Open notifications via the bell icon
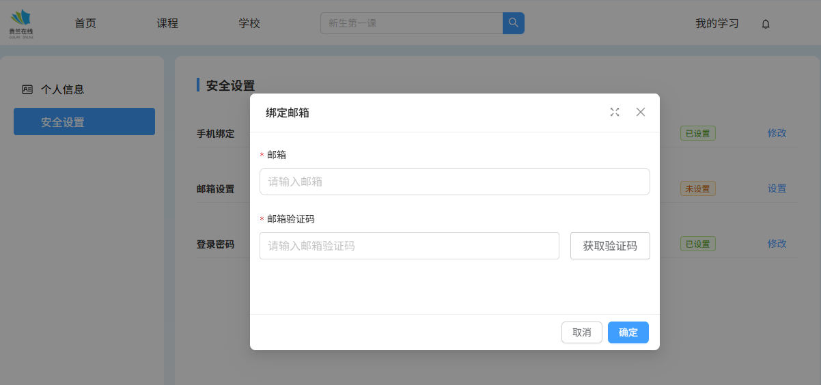 (766, 24)
